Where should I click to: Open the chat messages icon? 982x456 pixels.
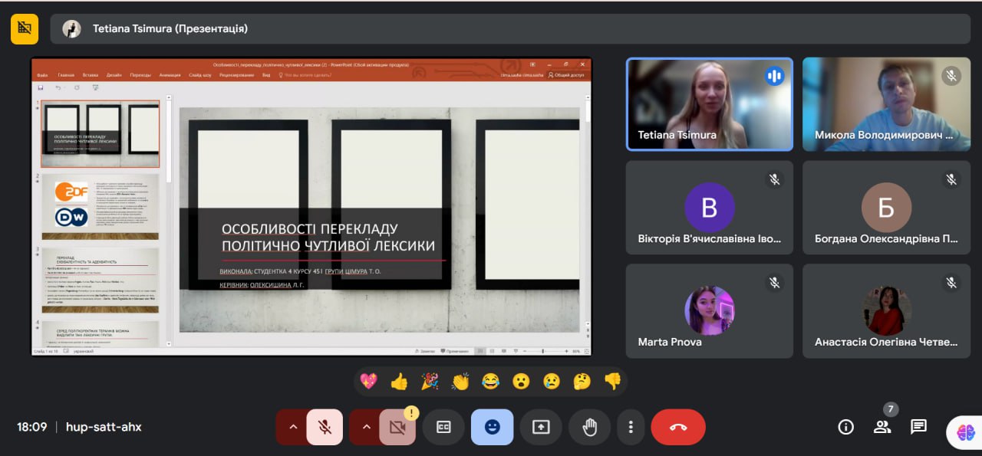(x=918, y=427)
